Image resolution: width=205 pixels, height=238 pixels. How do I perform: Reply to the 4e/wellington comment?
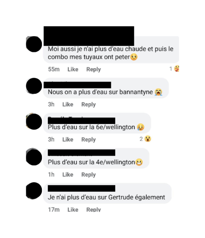click(88, 175)
